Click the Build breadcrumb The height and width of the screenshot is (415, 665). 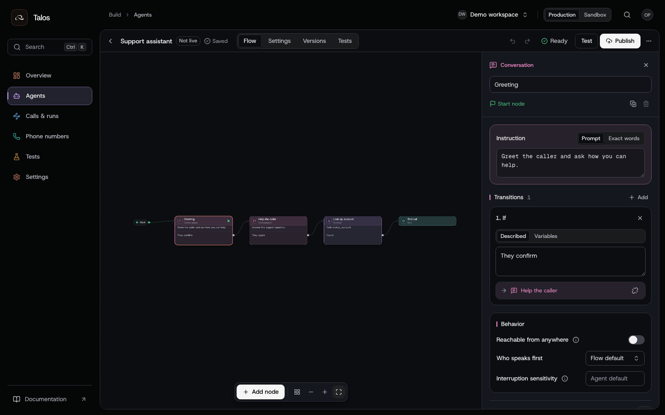click(x=115, y=15)
